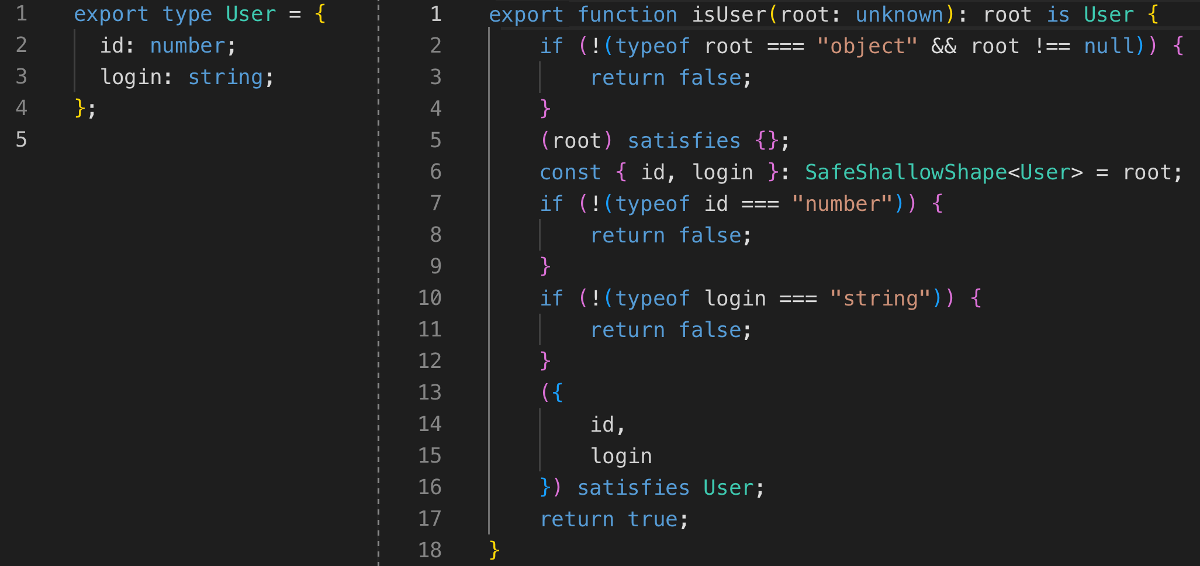Click line number 5 in the left pane
The image size is (1200, 566).
click(22, 140)
